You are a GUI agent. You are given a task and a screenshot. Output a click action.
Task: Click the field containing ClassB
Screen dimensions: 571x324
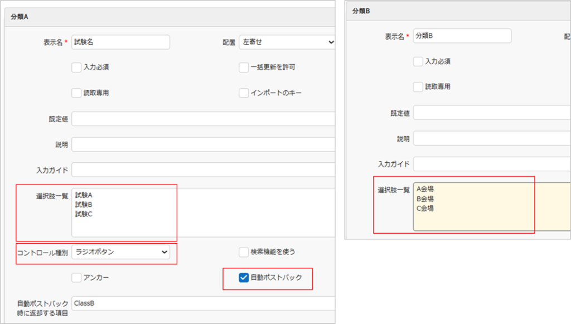point(202,303)
